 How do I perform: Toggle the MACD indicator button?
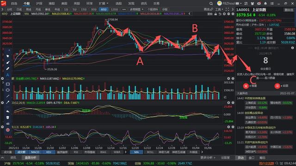[x=35, y=152]
